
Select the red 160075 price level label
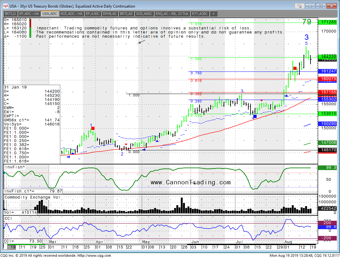tap(328, 79)
